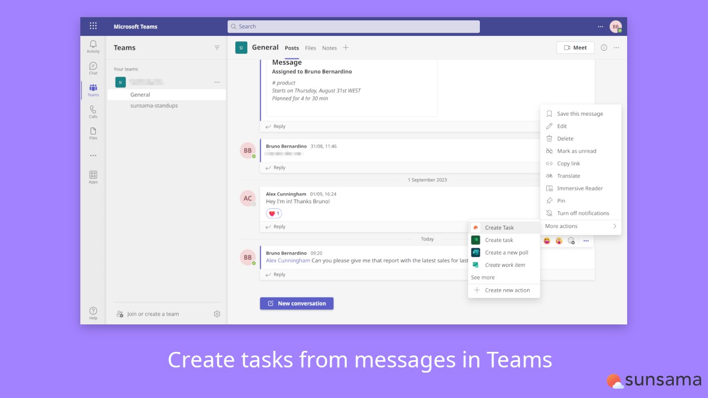This screenshot has width=708, height=398.
Task: Reply under the task Message card
Action: click(275, 126)
